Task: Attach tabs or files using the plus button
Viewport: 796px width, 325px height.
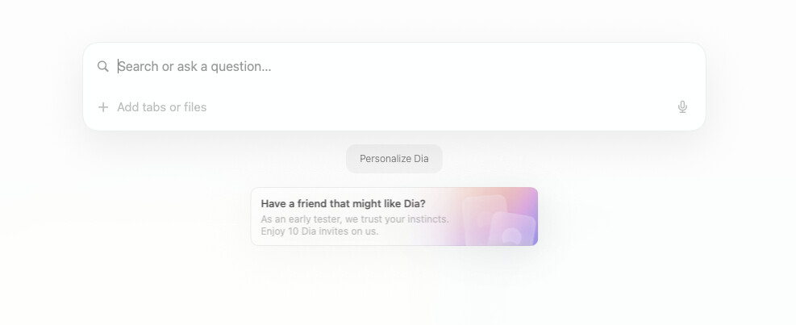Action: tap(103, 107)
